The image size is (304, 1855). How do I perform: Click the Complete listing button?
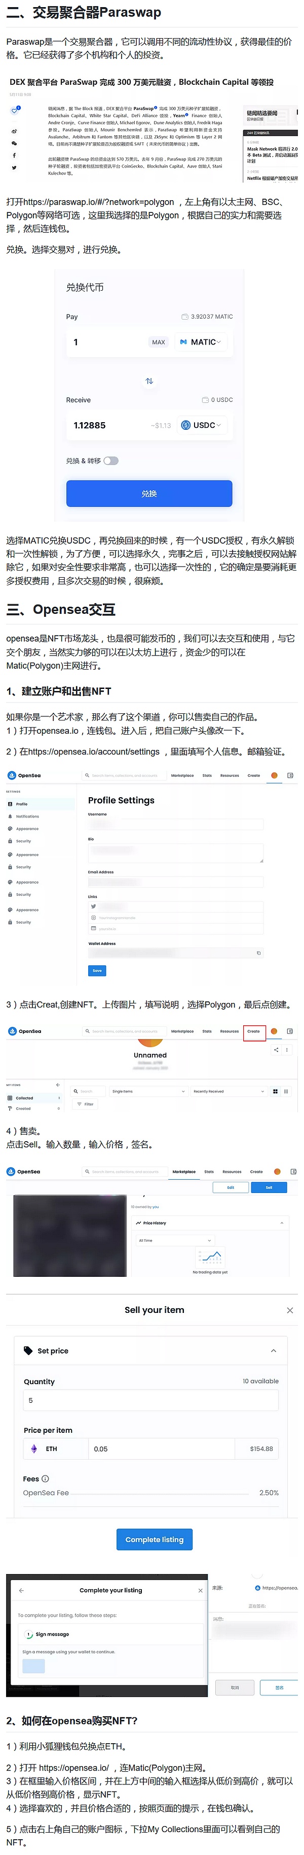(x=154, y=1539)
